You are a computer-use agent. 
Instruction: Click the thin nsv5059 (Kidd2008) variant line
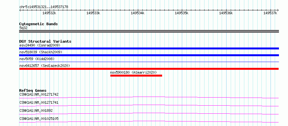click(149, 62)
